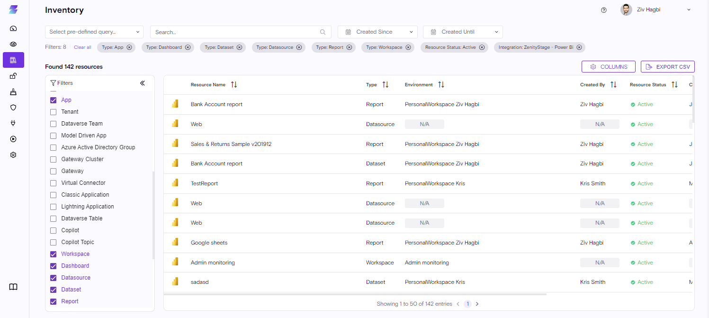709x318 pixels.
Task: Sort by Resource Name column
Action: click(234, 85)
